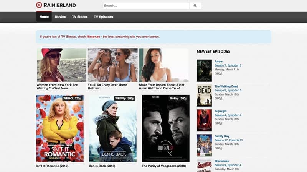
Task: Click the WEBRip 1080p quality badge
Action: tap(124, 99)
